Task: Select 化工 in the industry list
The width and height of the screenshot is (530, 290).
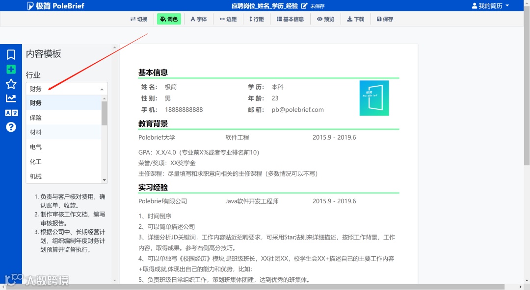Action: tap(63, 162)
